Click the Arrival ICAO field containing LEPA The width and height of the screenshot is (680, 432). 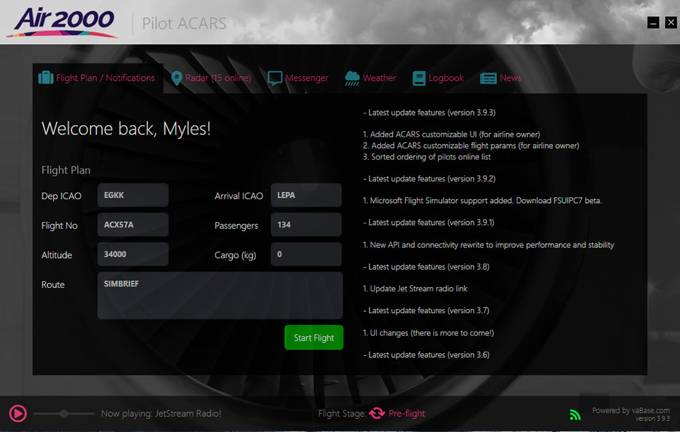point(306,195)
